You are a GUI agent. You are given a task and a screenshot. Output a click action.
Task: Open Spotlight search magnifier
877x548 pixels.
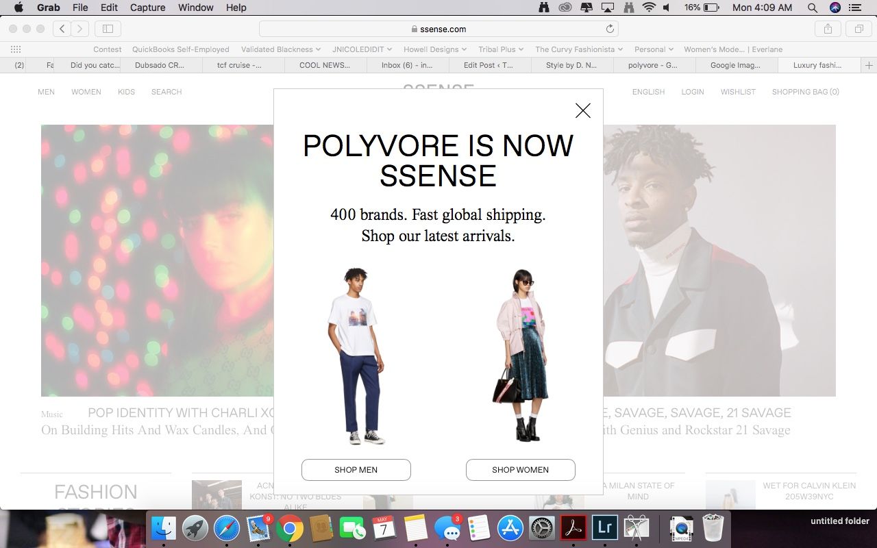(x=813, y=8)
